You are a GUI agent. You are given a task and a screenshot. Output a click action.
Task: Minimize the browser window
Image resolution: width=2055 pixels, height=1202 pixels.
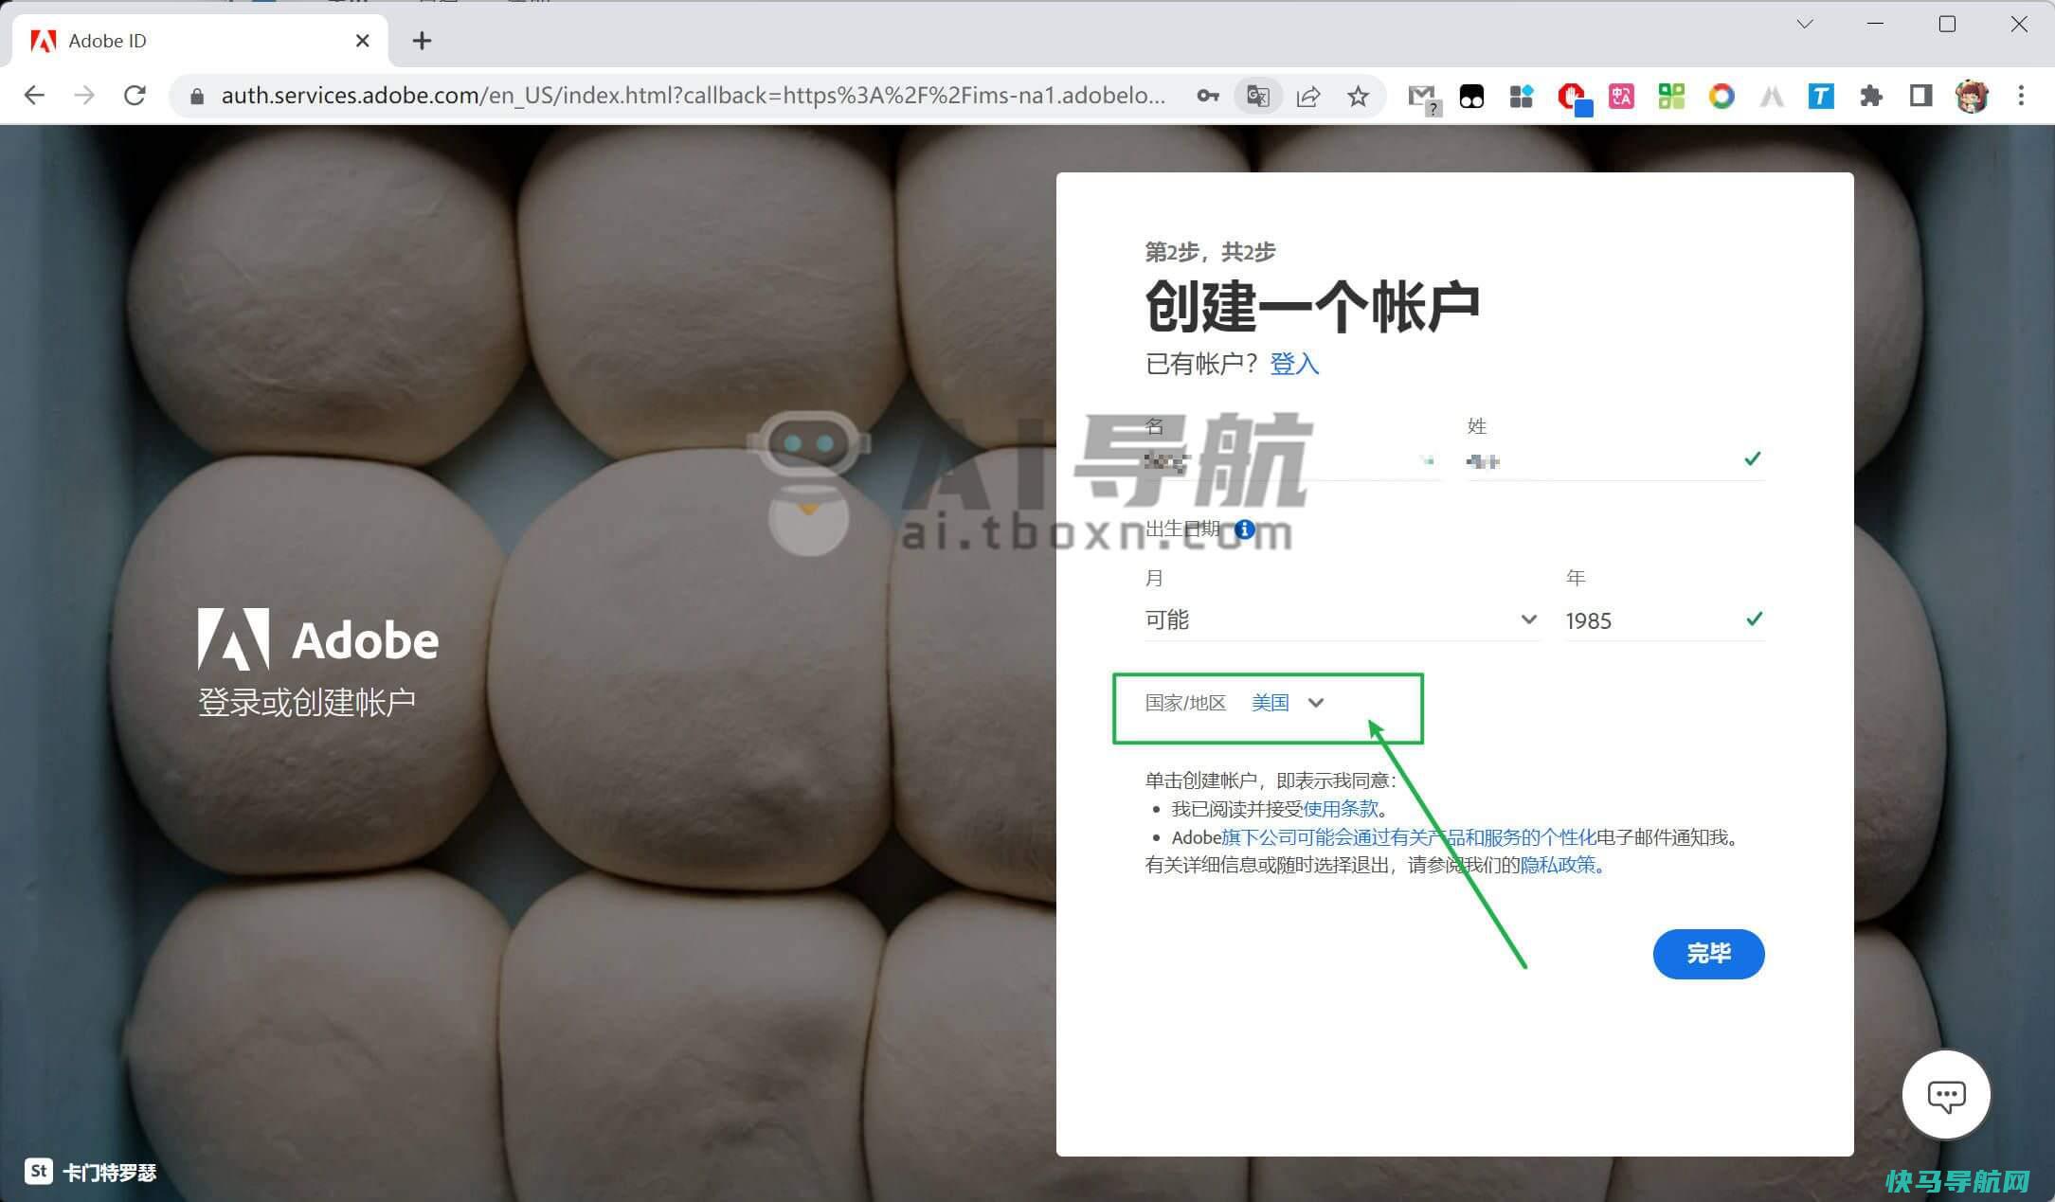click(x=1875, y=24)
